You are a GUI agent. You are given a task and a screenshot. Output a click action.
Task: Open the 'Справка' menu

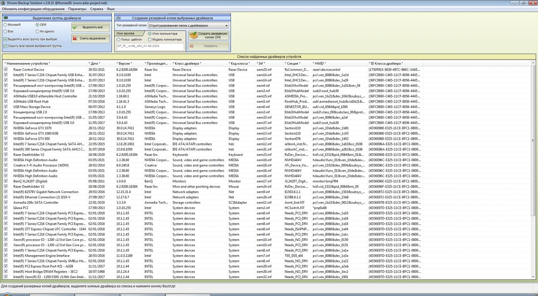click(x=96, y=9)
